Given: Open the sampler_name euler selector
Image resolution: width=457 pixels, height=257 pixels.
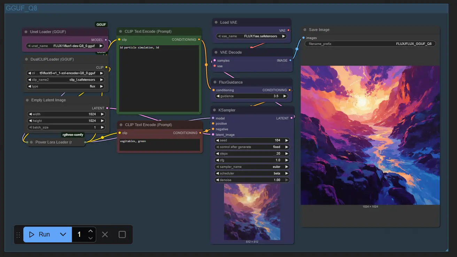Looking at the screenshot, I should (x=252, y=167).
